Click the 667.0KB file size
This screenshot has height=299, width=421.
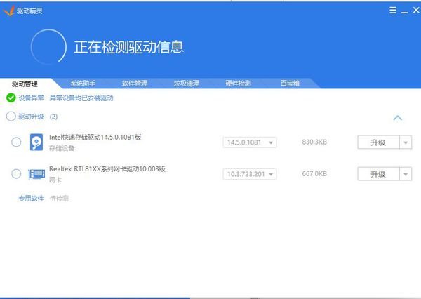point(314,174)
